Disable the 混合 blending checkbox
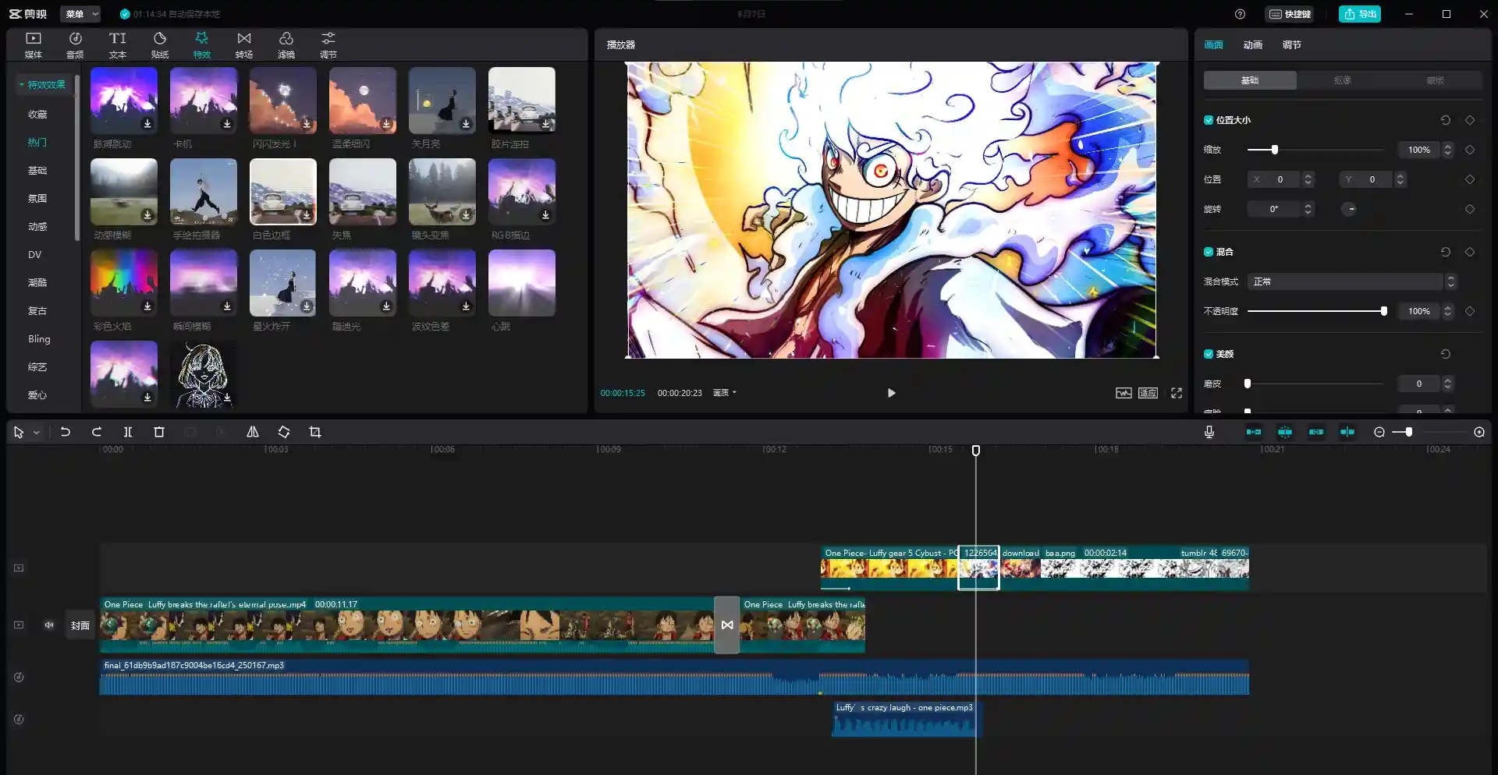 pyautogui.click(x=1208, y=251)
